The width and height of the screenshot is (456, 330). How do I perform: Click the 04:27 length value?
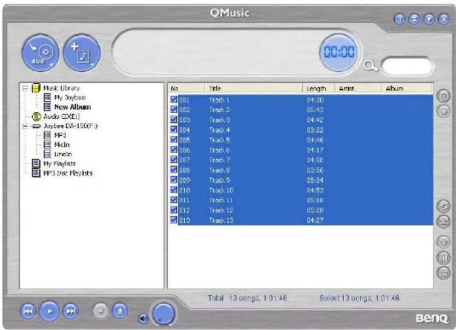pos(315,220)
